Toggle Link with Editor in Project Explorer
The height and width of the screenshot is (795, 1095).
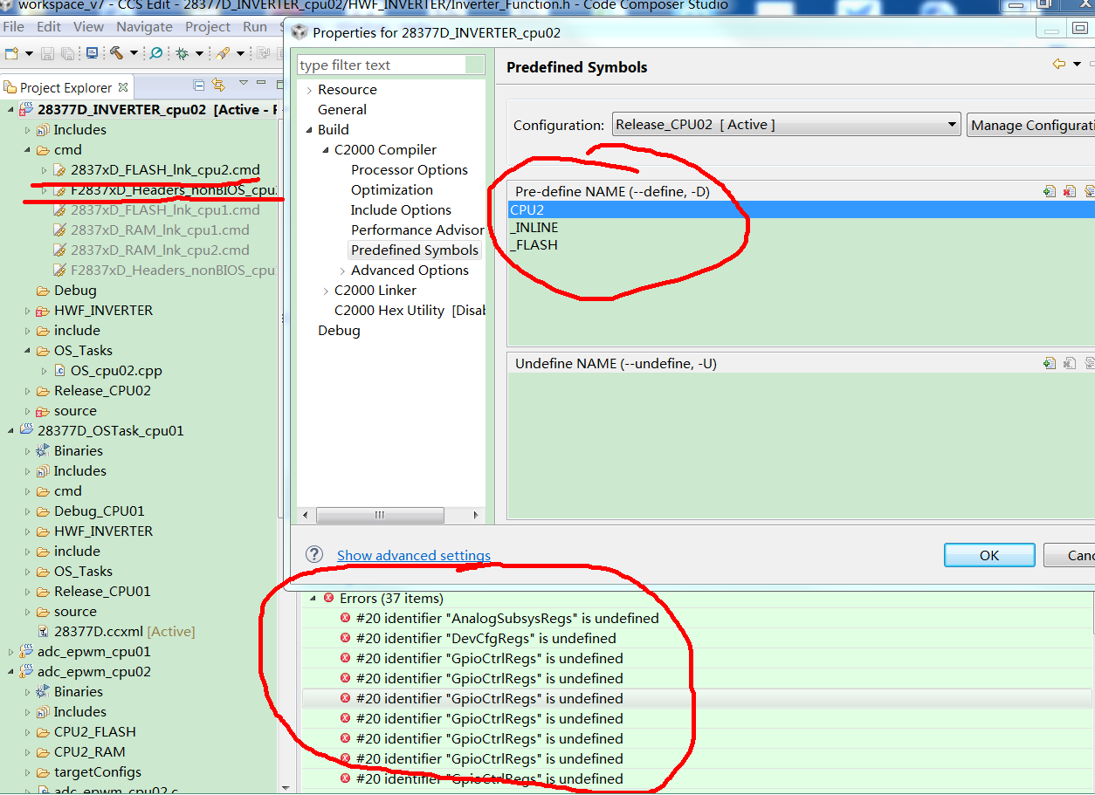click(218, 86)
